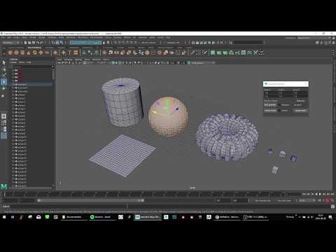Screen dimensions: 336x252
Task: Click the playback range slider bar
Action: (90, 200)
